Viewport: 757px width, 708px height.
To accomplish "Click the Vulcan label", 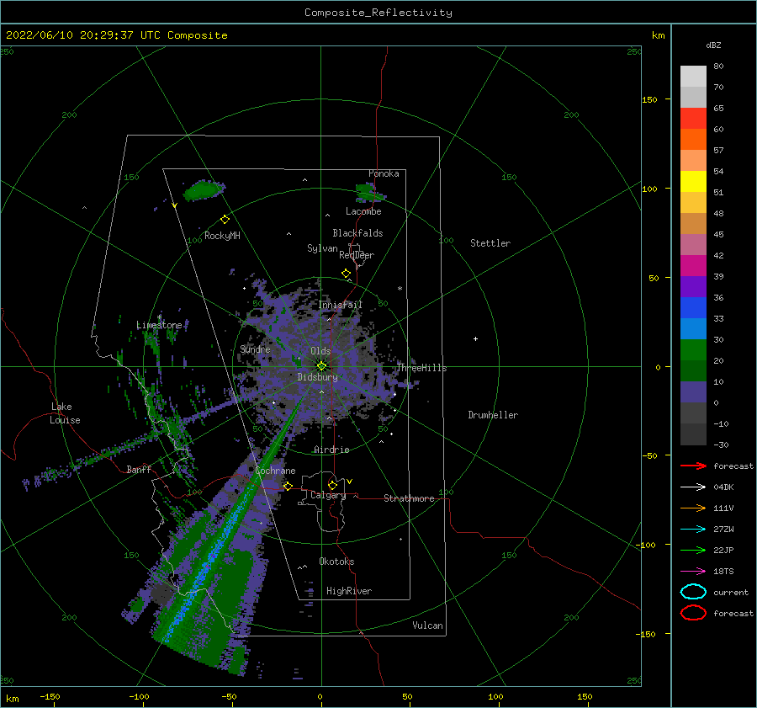I will [x=428, y=625].
